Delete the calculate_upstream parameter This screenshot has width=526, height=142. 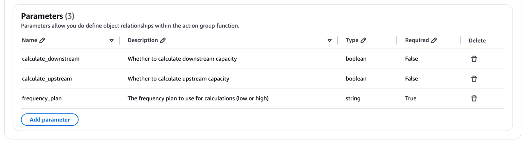click(x=474, y=79)
